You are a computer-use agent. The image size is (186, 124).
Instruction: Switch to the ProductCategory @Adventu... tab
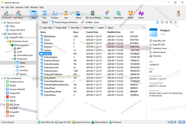65,22
